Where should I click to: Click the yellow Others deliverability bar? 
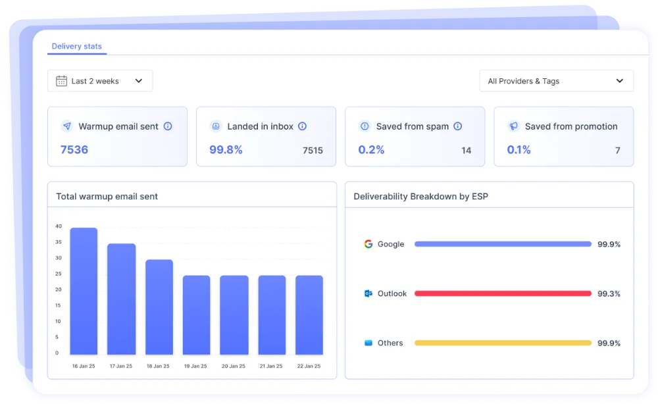503,343
